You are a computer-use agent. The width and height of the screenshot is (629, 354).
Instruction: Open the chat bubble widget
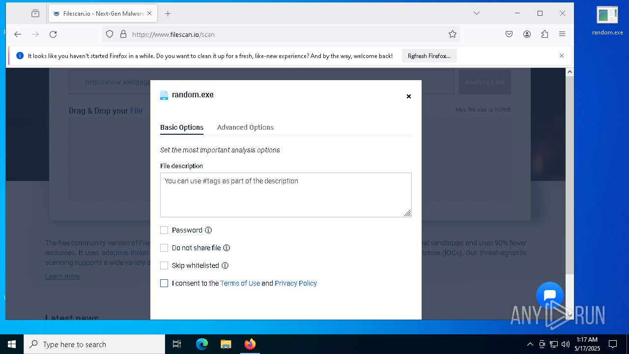pos(550,295)
